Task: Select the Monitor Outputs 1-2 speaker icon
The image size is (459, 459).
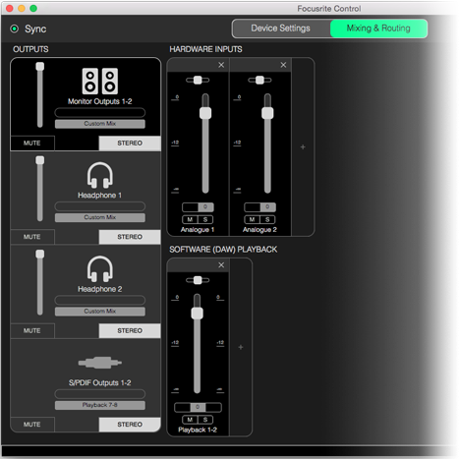Action: [100, 81]
